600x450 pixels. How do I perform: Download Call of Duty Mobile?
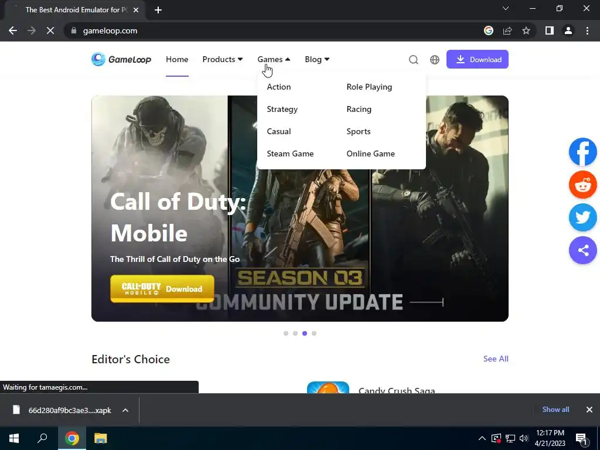162,289
